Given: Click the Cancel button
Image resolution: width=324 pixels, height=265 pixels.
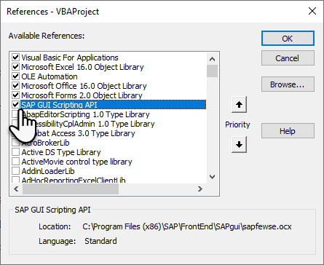Looking at the screenshot, I should point(288,58).
